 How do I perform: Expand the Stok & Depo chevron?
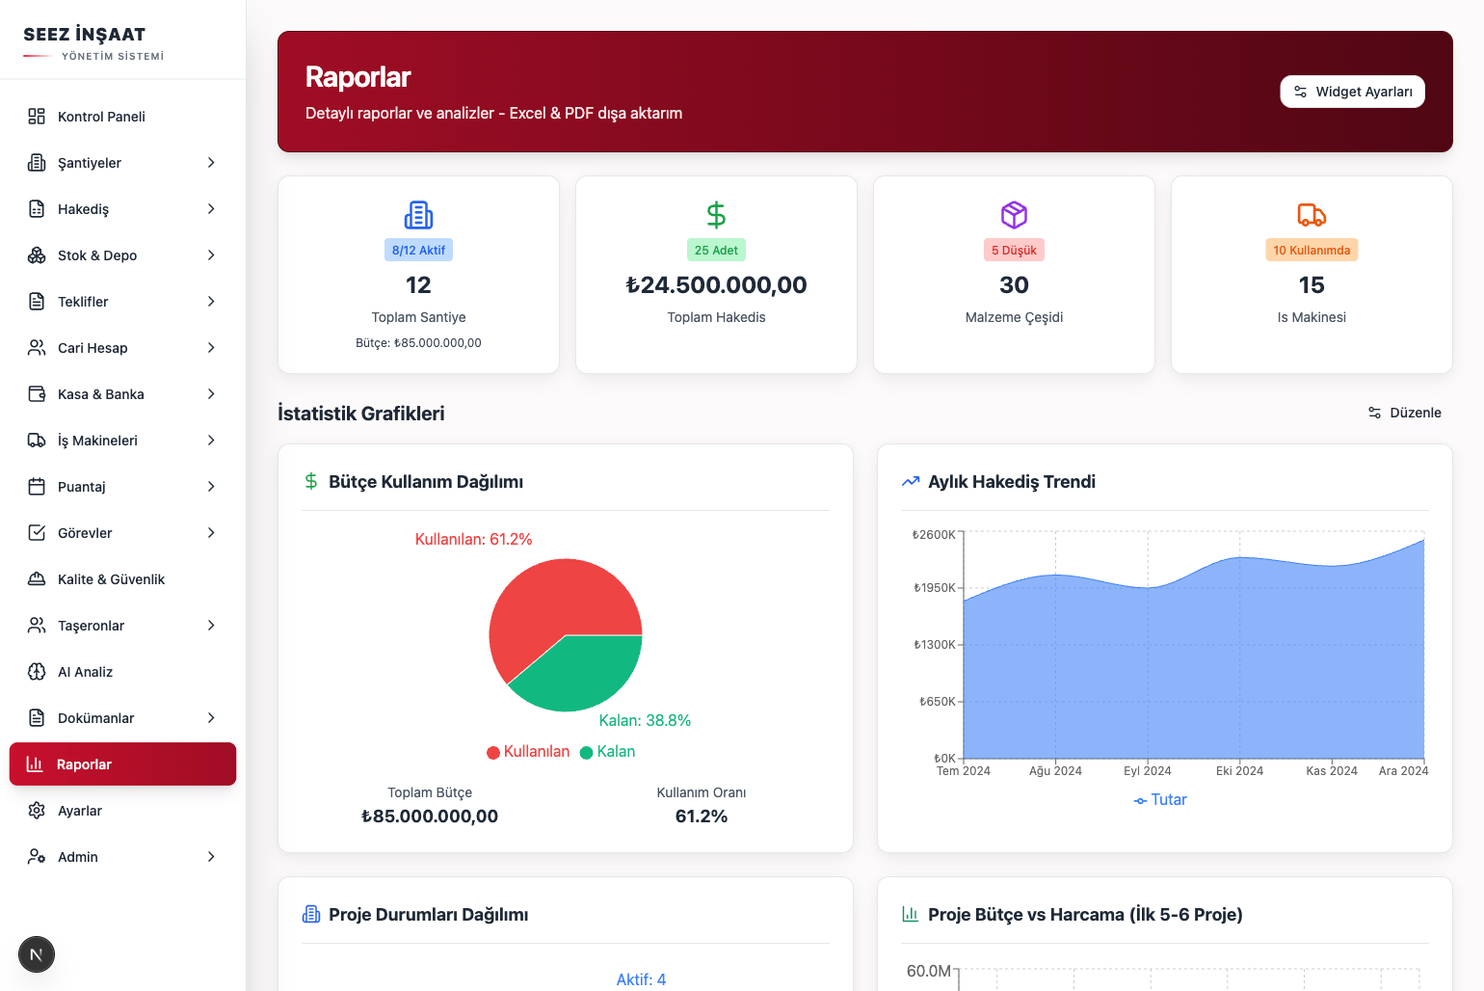[211, 255]
